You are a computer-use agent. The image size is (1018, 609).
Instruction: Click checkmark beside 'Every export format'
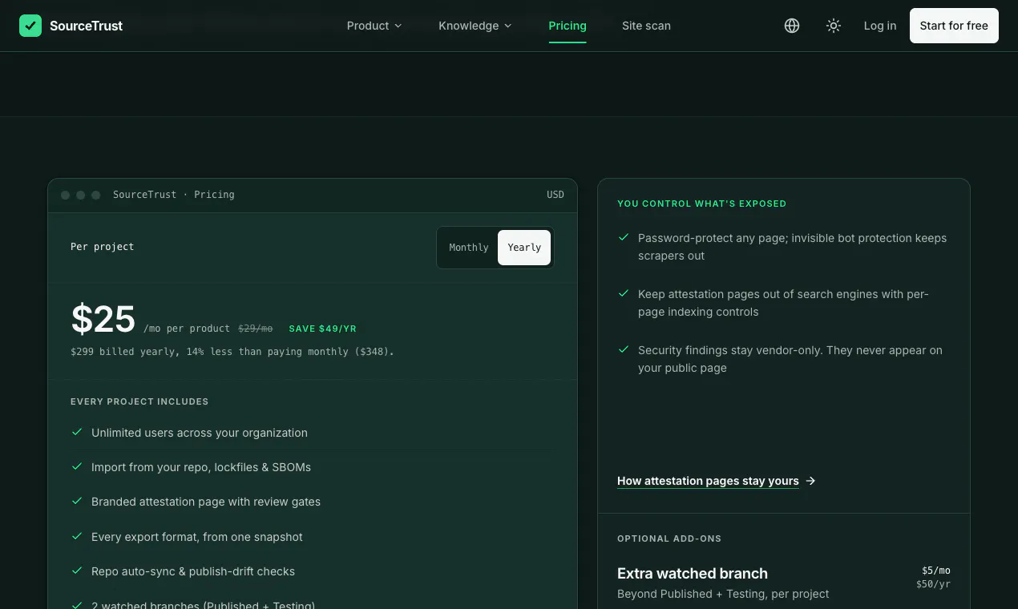click(x=77, y=536)
